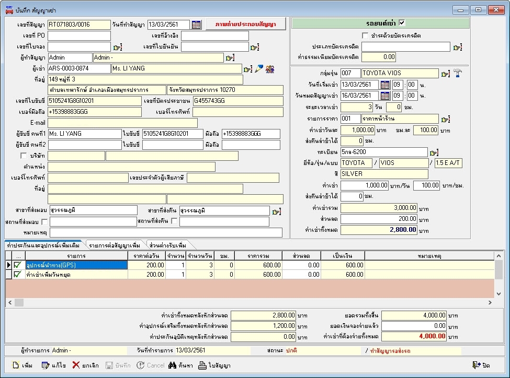The image size is (510, 378).
Task: Open the contract date calendar picker
Action: pos(196,25)
